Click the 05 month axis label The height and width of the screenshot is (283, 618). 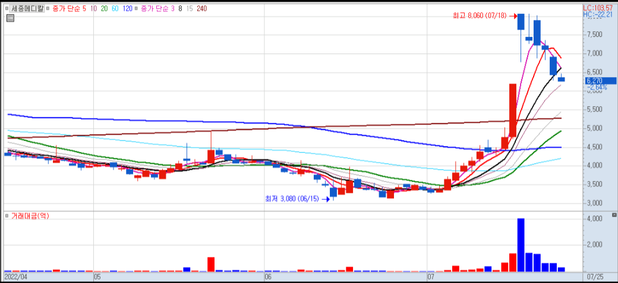(x=97, y=277)
